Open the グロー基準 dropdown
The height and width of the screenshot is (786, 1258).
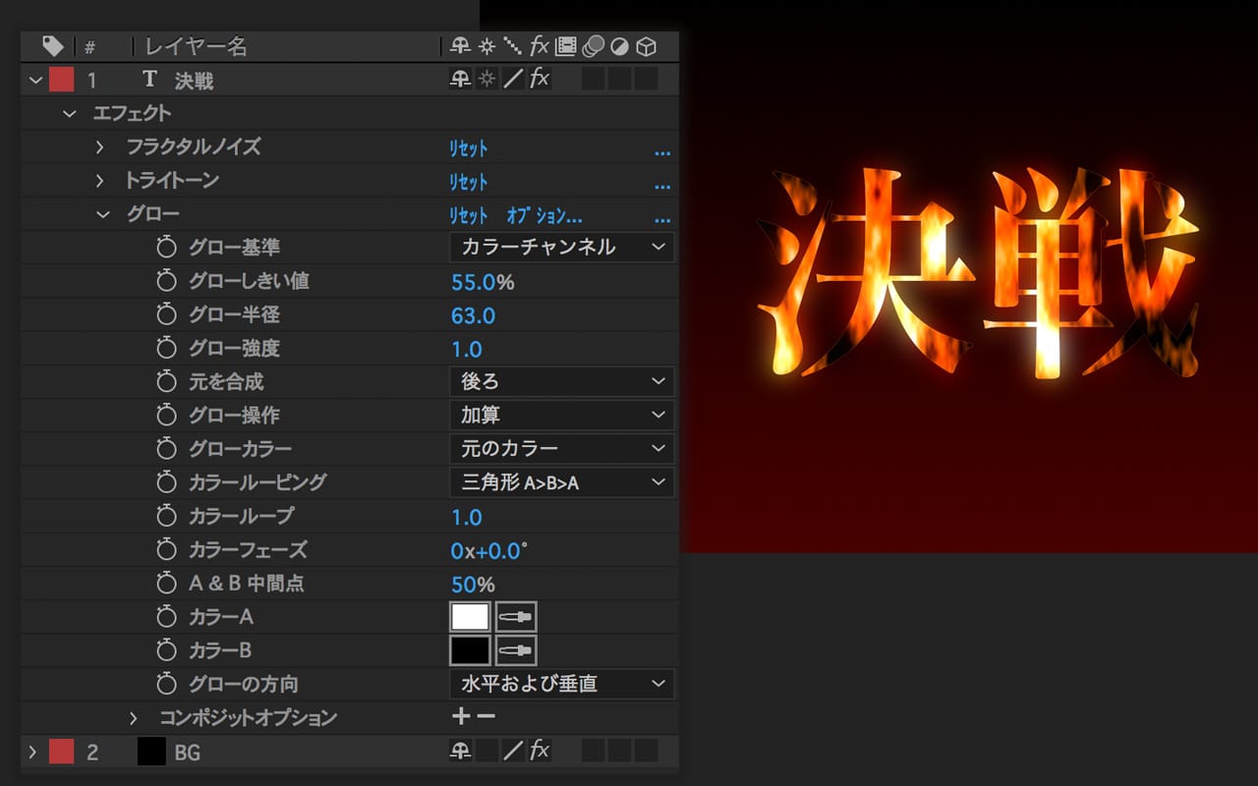(x=561, y=248)
